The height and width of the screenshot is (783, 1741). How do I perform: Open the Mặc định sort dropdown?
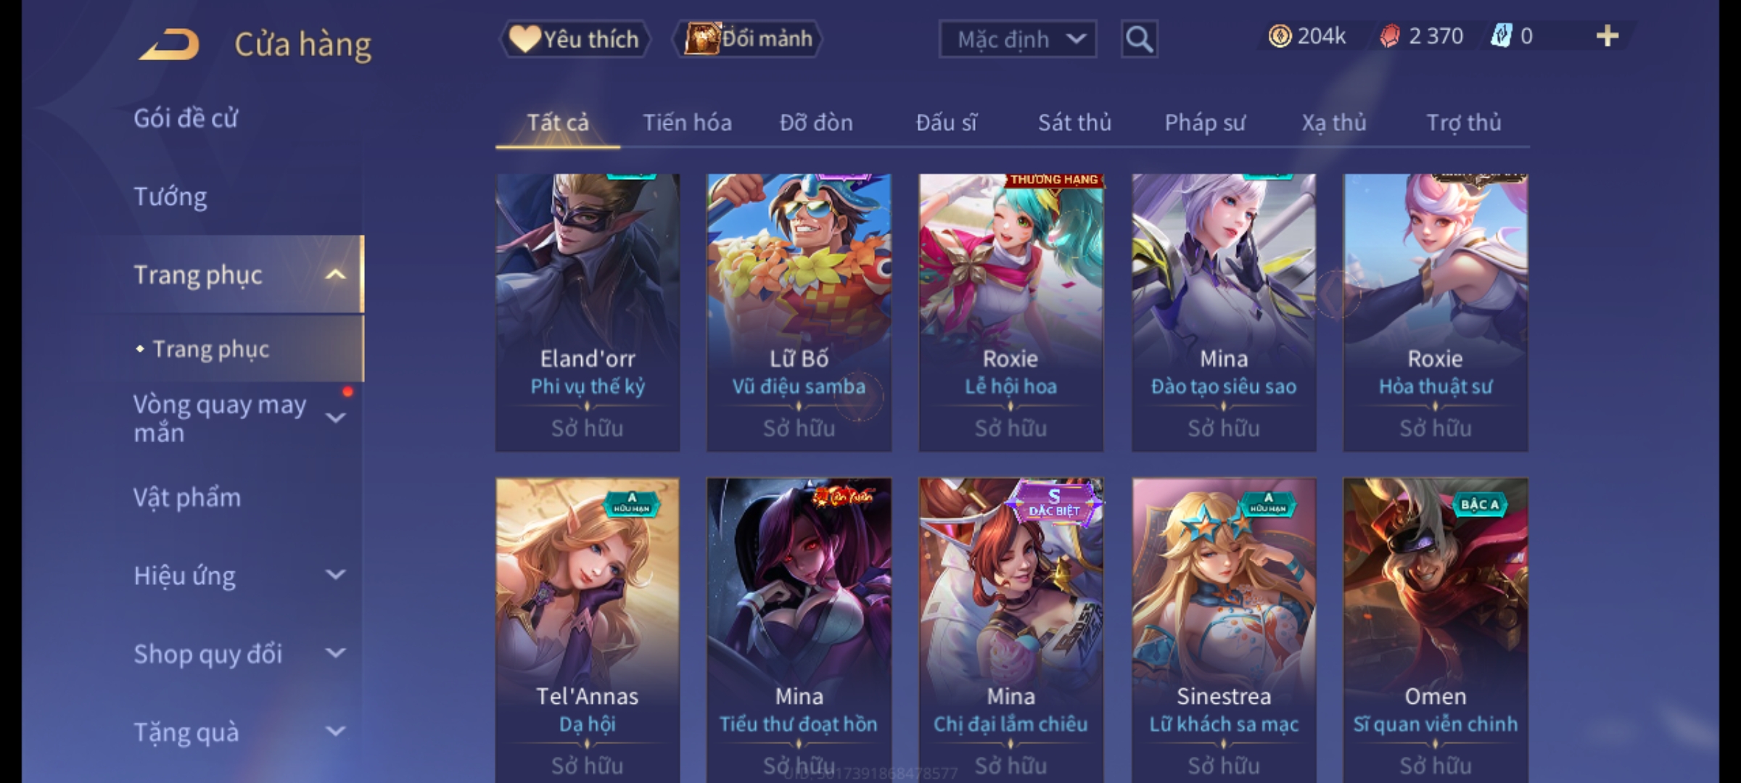(1017, 39)
